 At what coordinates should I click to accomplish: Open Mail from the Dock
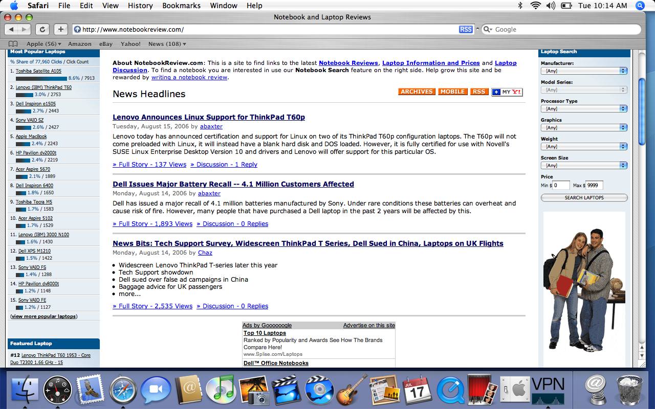coord(91,390)
